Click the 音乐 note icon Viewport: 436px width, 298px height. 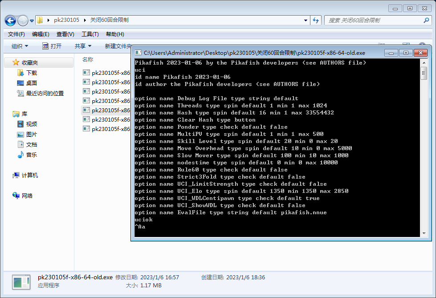20,155
